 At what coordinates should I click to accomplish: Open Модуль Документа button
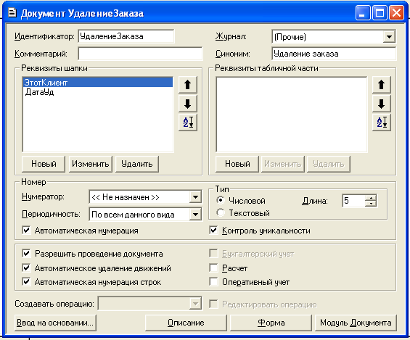pyautogui.click(x=356, y=323)
